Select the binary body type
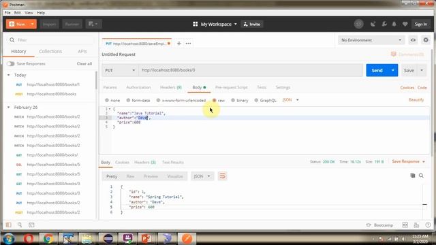 click(233, 100)
